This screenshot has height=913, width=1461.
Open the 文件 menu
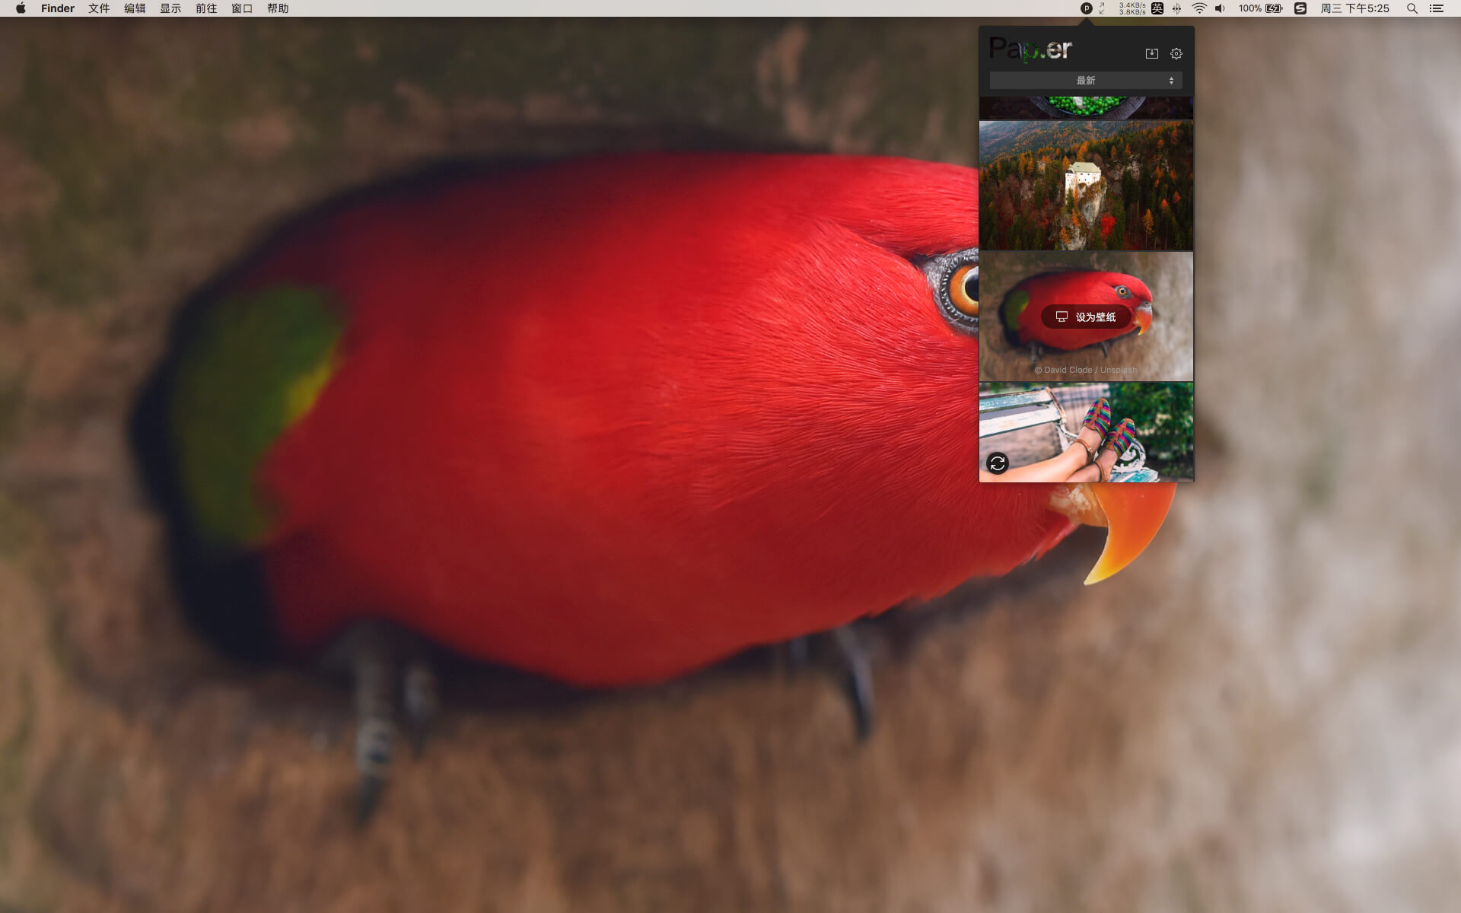(x=99, y=8)
